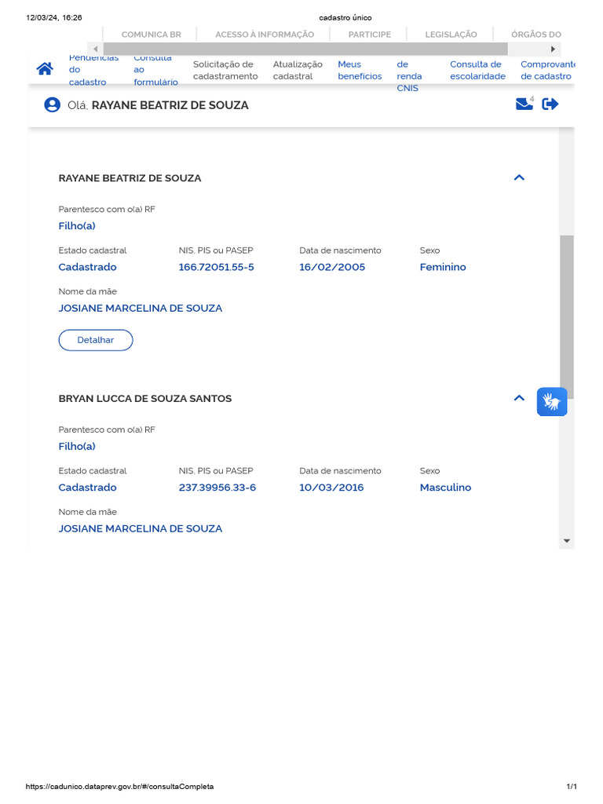This screenshot has width=603, height=804.
Task: Click the Feminino sex value
Action: pos(443,267)
